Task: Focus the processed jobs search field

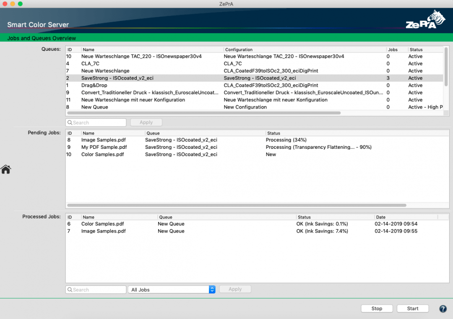Action: click(x=99, y=290)
